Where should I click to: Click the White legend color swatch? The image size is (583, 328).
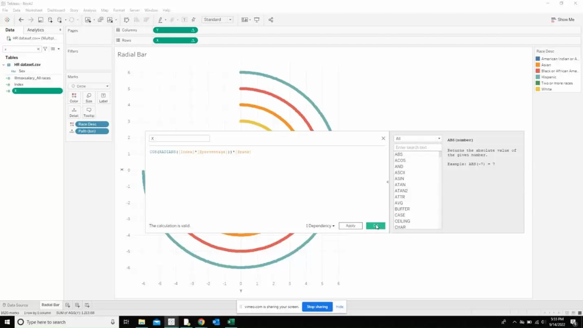click(x=538, y=89)
